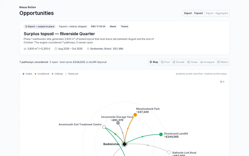Screen dimensions: 249x156
Task: Click the Flow diagram icon
Action: (162, 62)
